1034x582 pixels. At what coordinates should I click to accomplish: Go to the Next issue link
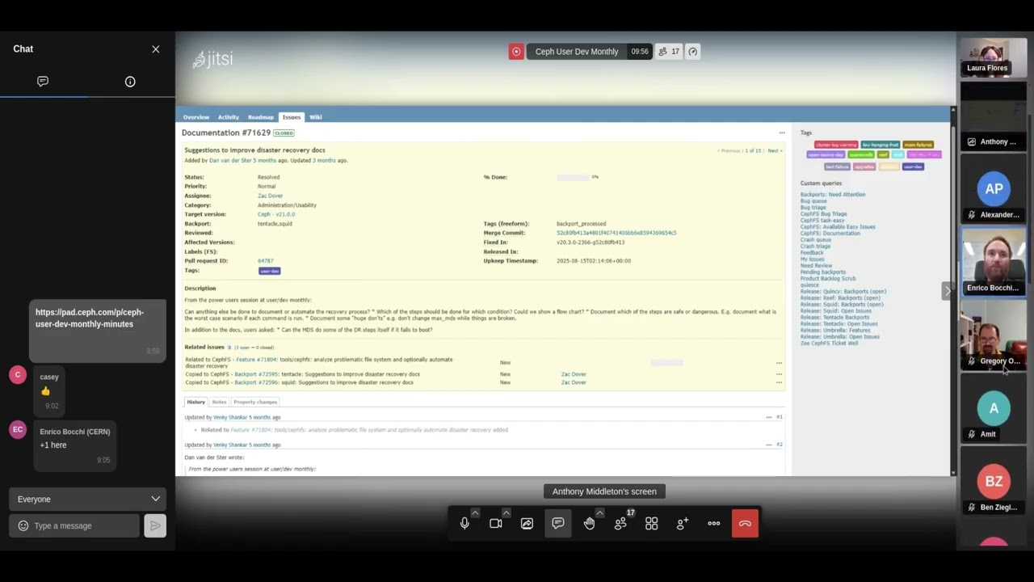click(775, 150)
